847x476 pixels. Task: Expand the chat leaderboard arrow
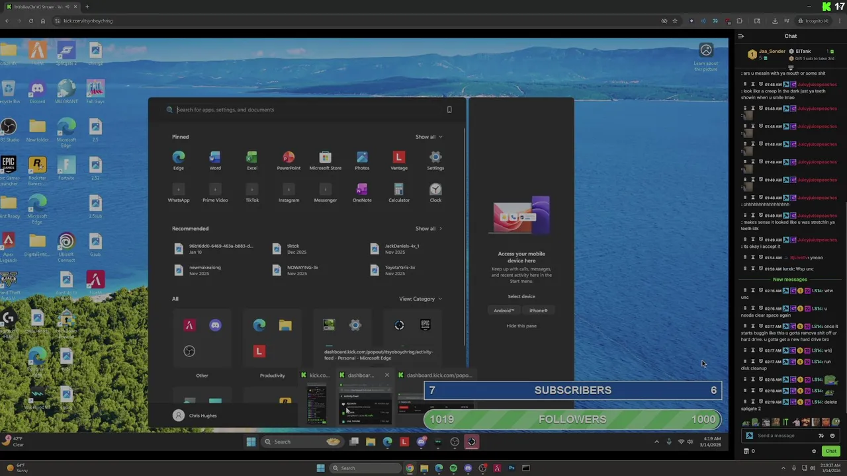(x=791, y=67)
